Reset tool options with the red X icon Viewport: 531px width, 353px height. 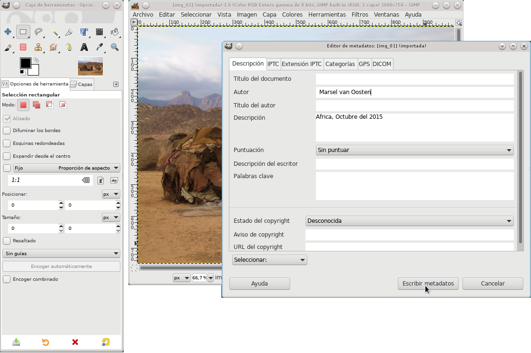click(x=75, y=342)
